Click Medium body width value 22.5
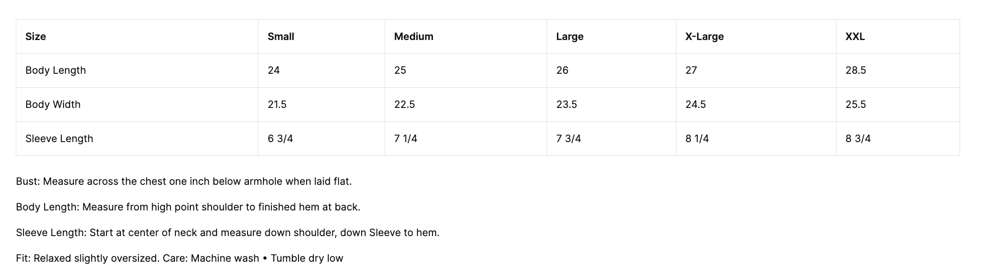Screen dimensions: 984x277 [404, 104]
